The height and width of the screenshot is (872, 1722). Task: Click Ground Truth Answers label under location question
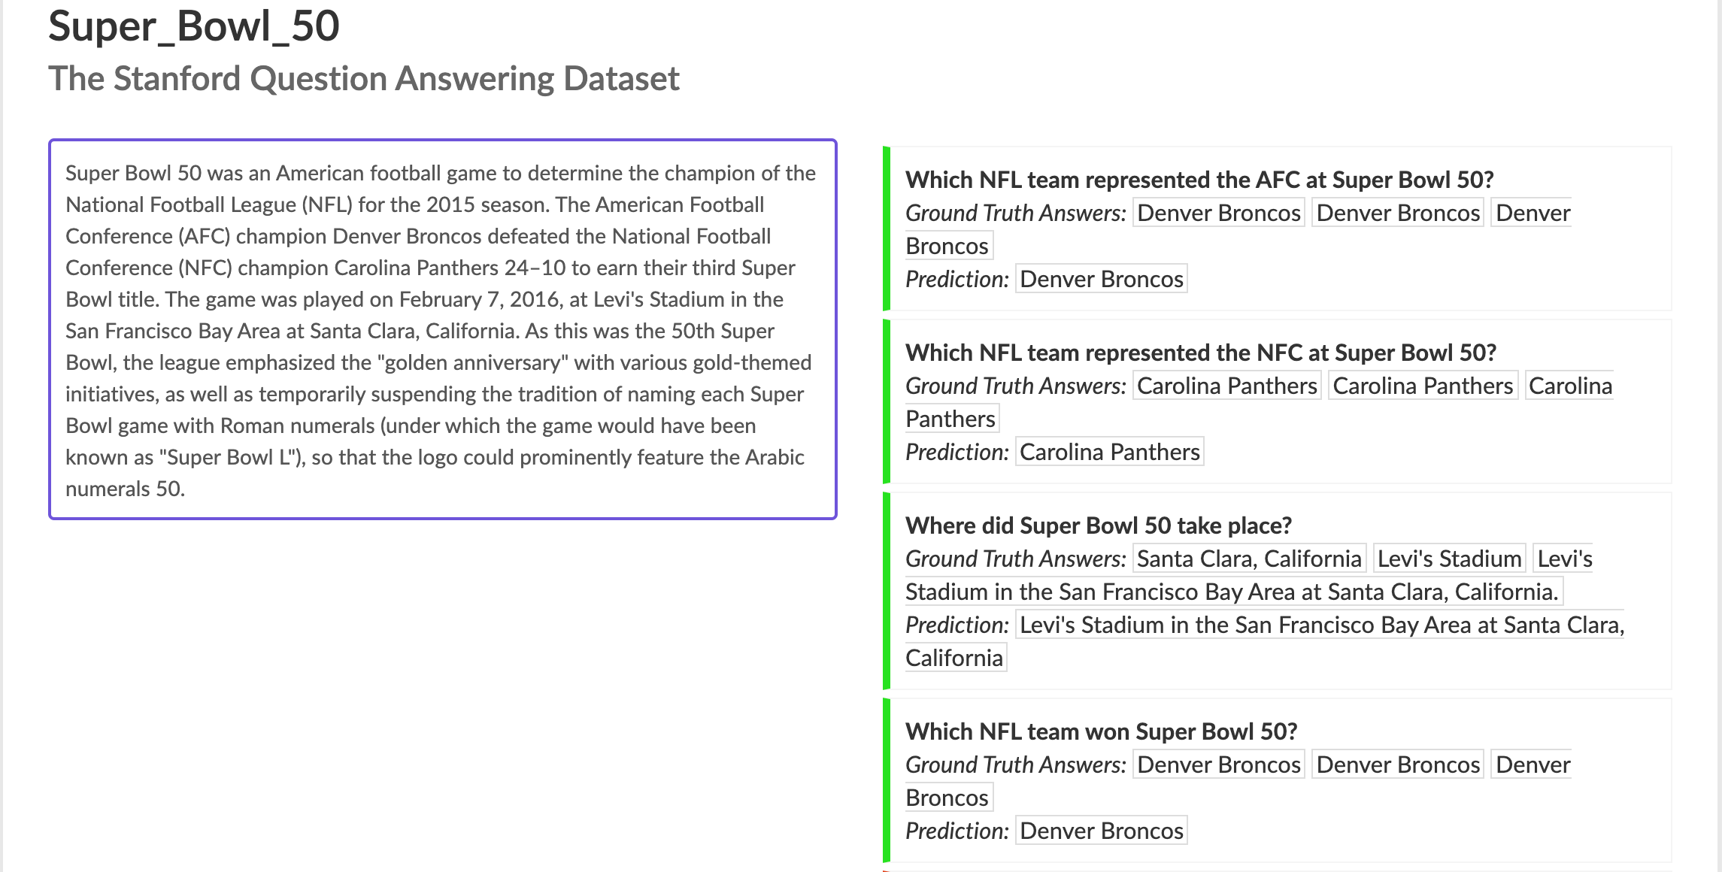[1015, 559]
